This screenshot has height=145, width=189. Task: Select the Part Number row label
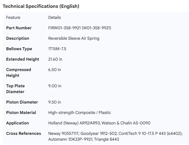(x=19, y=28)
